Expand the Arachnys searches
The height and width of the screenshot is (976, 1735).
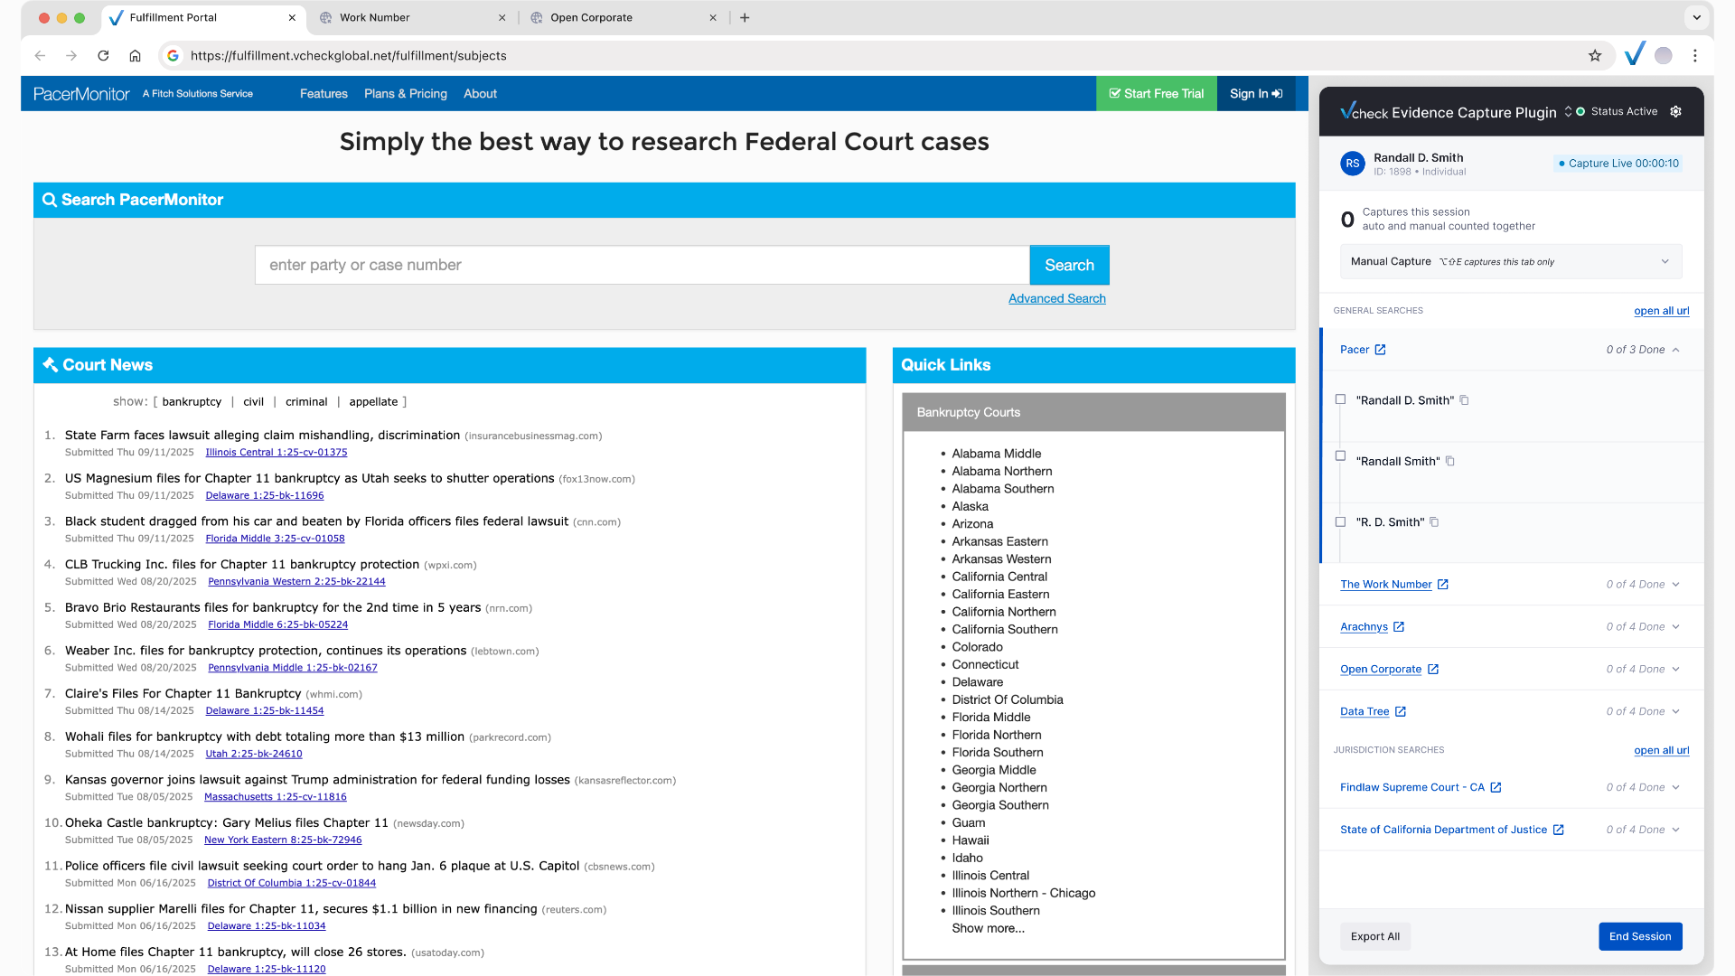point(1675,627)
